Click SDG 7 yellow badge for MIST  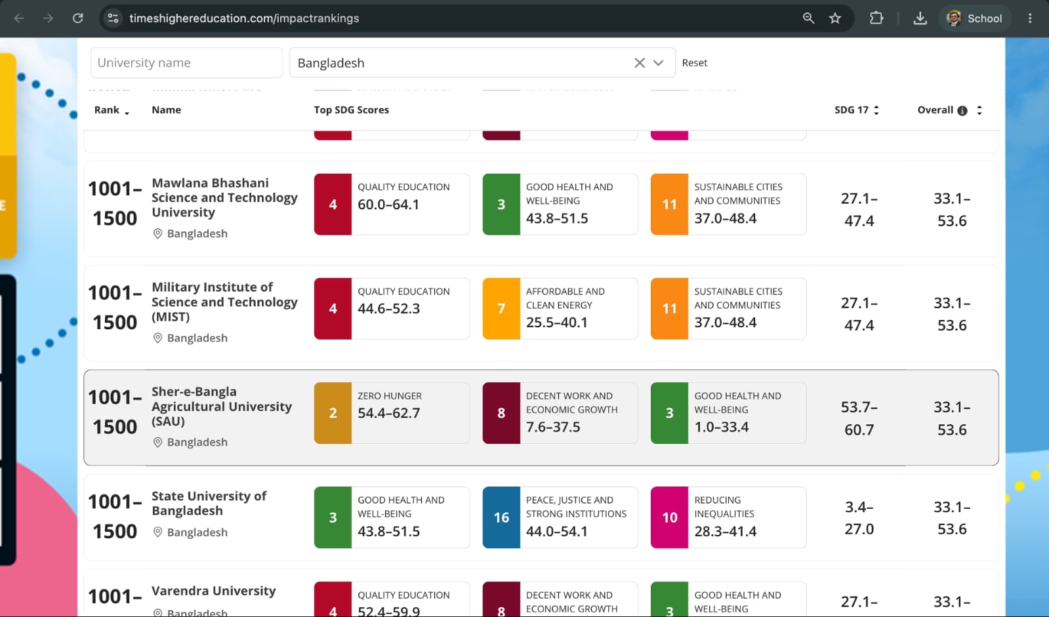pos(501,309)
